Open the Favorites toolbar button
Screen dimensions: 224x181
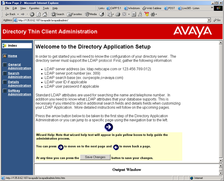point(74,14)
